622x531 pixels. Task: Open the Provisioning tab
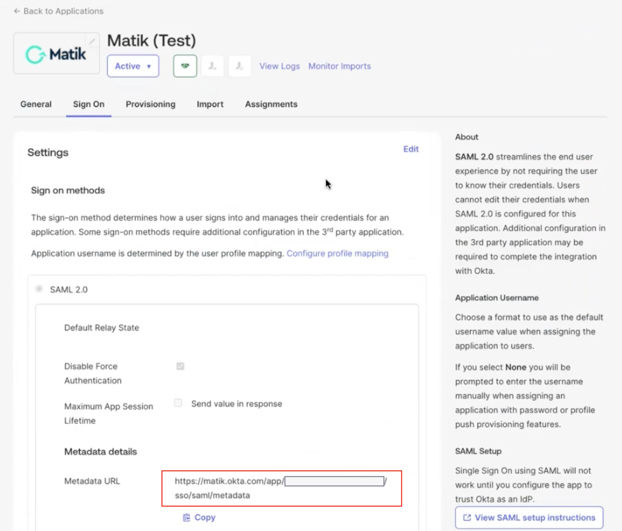pos(150,104)
